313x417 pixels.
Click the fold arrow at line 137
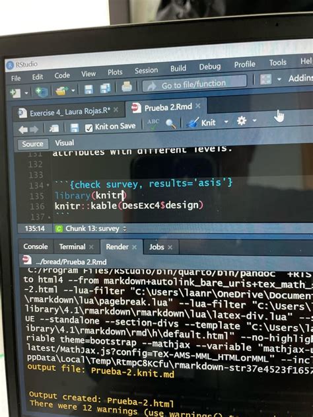(x=49, y=217)
